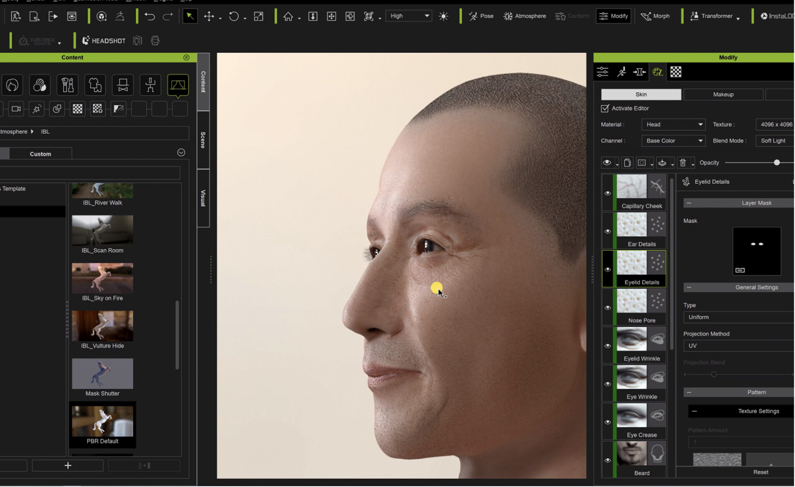The image size is (795, 487).
Task: Hide the Eye Crease layer
Action: tap(607, 422)
